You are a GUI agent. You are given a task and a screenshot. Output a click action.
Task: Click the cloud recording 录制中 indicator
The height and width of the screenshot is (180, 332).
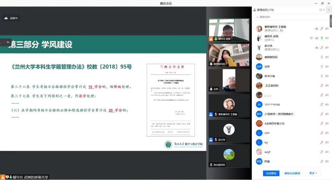[11, 18]
